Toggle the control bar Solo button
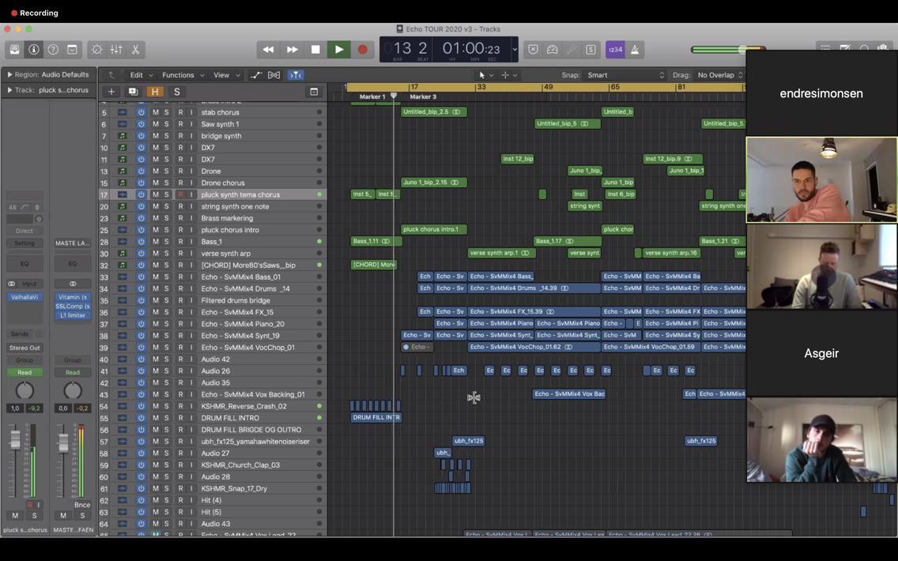This screenshot has height=561, width=898. 590,50
